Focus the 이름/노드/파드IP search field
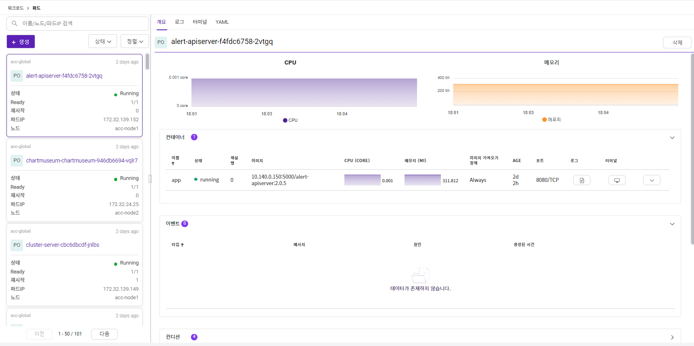 [x=78, y=23]
